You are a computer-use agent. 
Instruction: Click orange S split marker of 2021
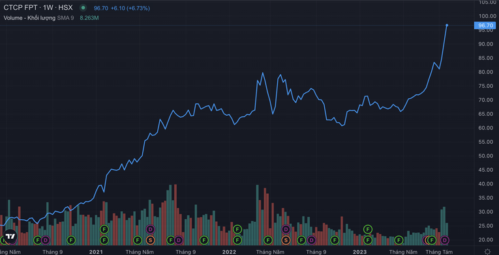click(x=150, y=240)
